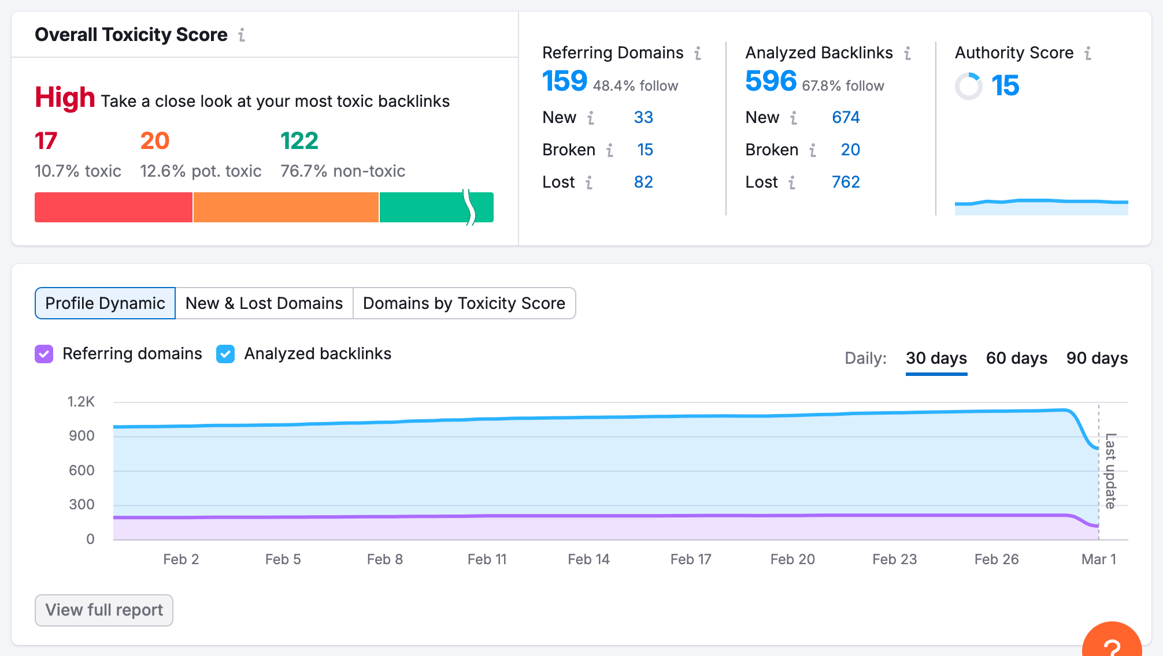Select the 30 days range
This screenshot has width=1163, height=656.
936,358
